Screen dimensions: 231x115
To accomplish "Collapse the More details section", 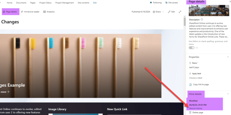I will [x=228, y=94].
